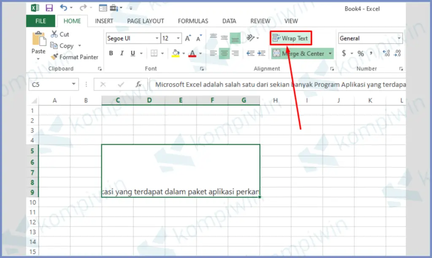Image resolution: width=432 pixels, height=258 pixels.
Task: Click the Increase Decimal icon
Action: tap(386, 54)
